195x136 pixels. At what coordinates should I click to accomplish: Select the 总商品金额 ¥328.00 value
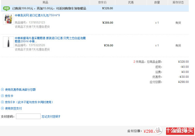(183, 61)
